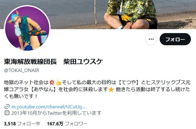This screenshot has height=129, width=196.
Task: Click the bio's last line くも無いです！
Action: coord(21,96)
